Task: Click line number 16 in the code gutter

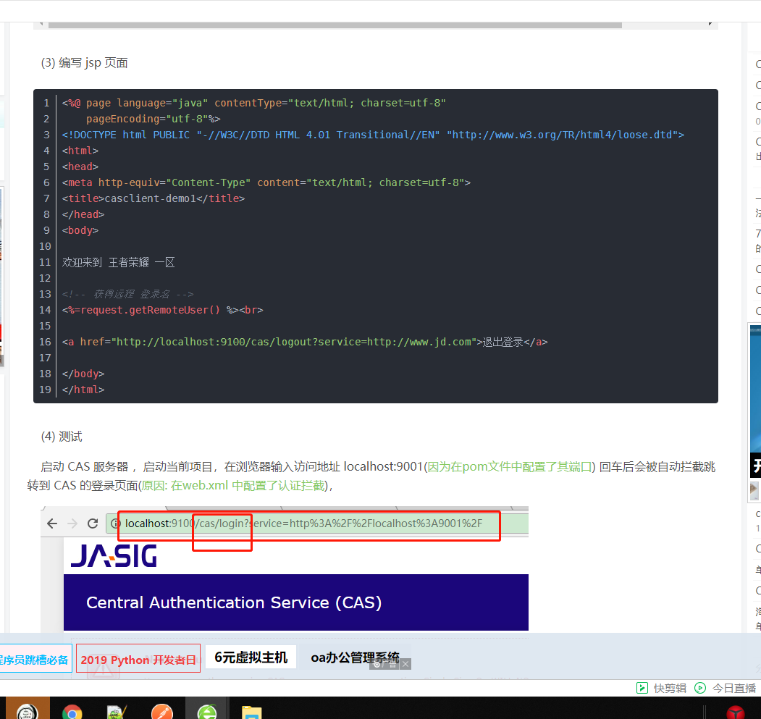Action: tap(45, 342)
